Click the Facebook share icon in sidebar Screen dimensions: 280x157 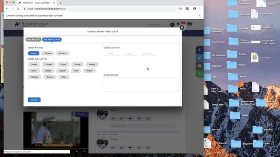(199, 50)
